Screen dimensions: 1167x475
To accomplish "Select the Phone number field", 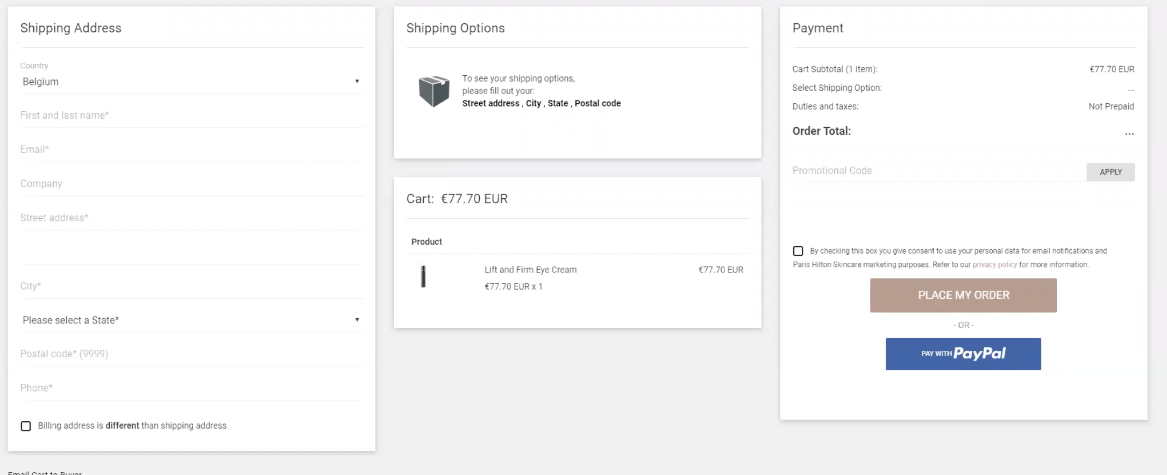I will [x=191, y=388].
